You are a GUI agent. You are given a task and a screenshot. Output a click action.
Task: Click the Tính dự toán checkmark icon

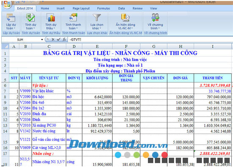[31, 17]
